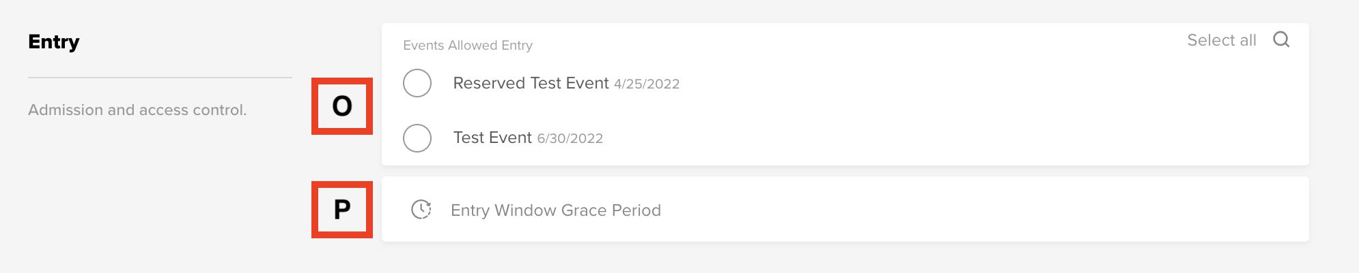The width and height of the screenshot is (1359, 273).
Task: Click the Admission and access control description
Action: coord(137,110)
